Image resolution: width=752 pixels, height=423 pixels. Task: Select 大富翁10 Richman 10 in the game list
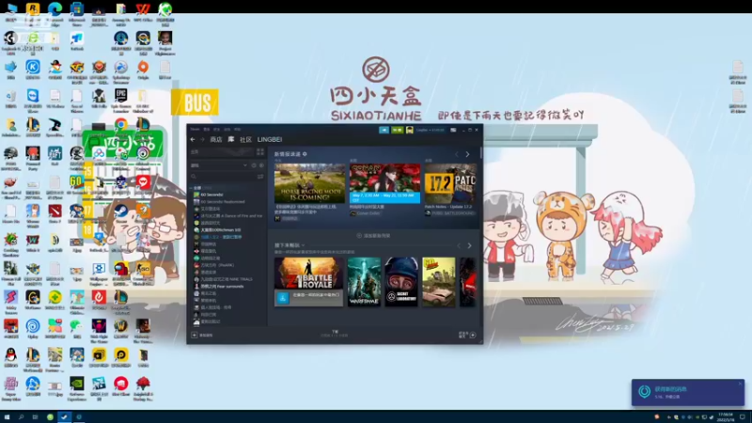tap(217, 230)
